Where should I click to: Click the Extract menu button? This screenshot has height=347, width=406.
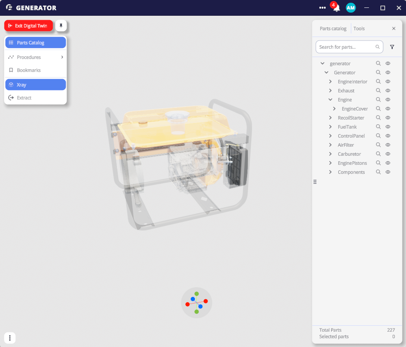tap(24, 98)
